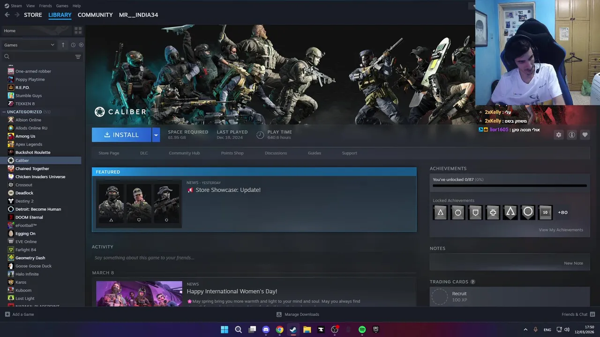The height and width of the screenshot is (337, 600).
Task: Create a New Note
Action: pyautogui.click(x=573, y=263)
